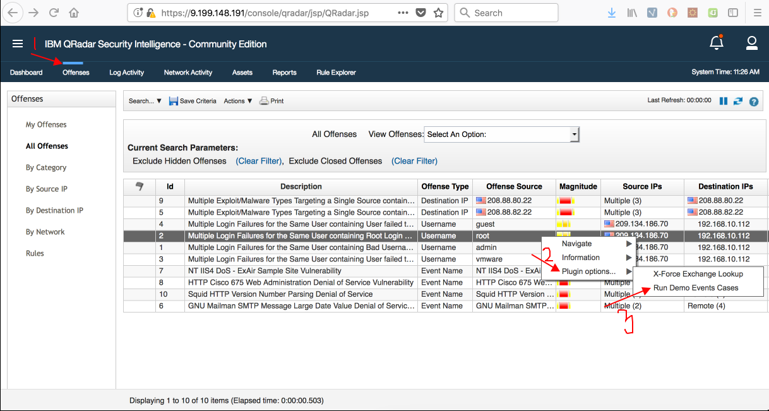769x411 pixels.
Task: Switch to the Network Activity tab
Action: pyautogui.click(x=188, y=72)
